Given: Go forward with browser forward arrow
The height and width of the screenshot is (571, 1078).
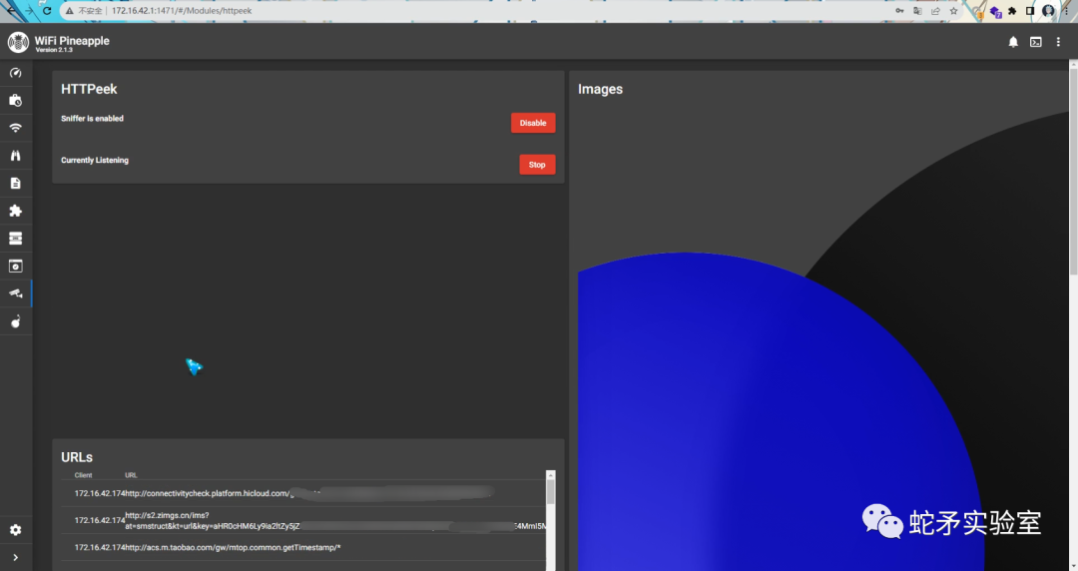Looking at the screenshot, I should (x=29, y=10).
